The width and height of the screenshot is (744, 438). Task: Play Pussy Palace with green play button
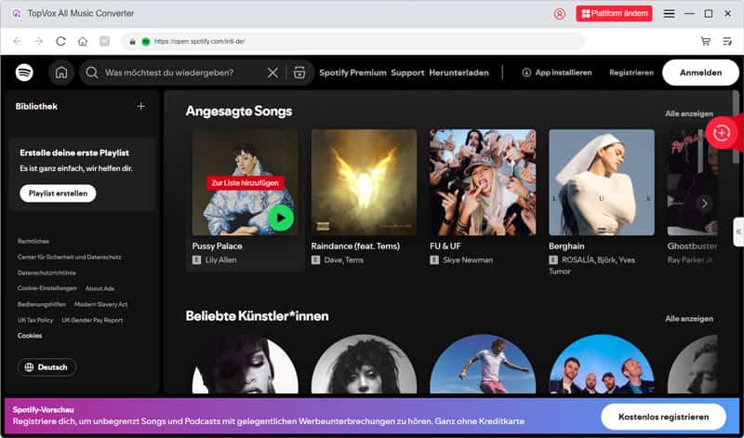point(280,218)
